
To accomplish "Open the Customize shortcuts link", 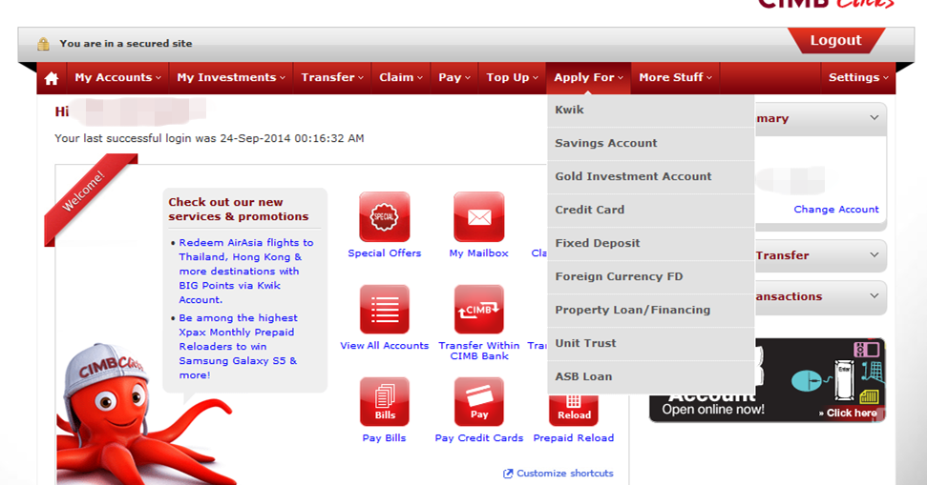I will 564,474.
